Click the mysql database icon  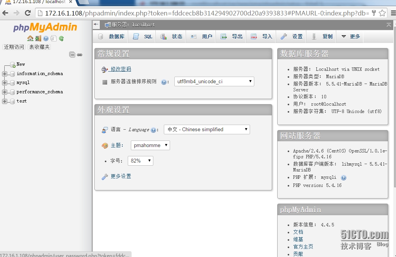12,83
